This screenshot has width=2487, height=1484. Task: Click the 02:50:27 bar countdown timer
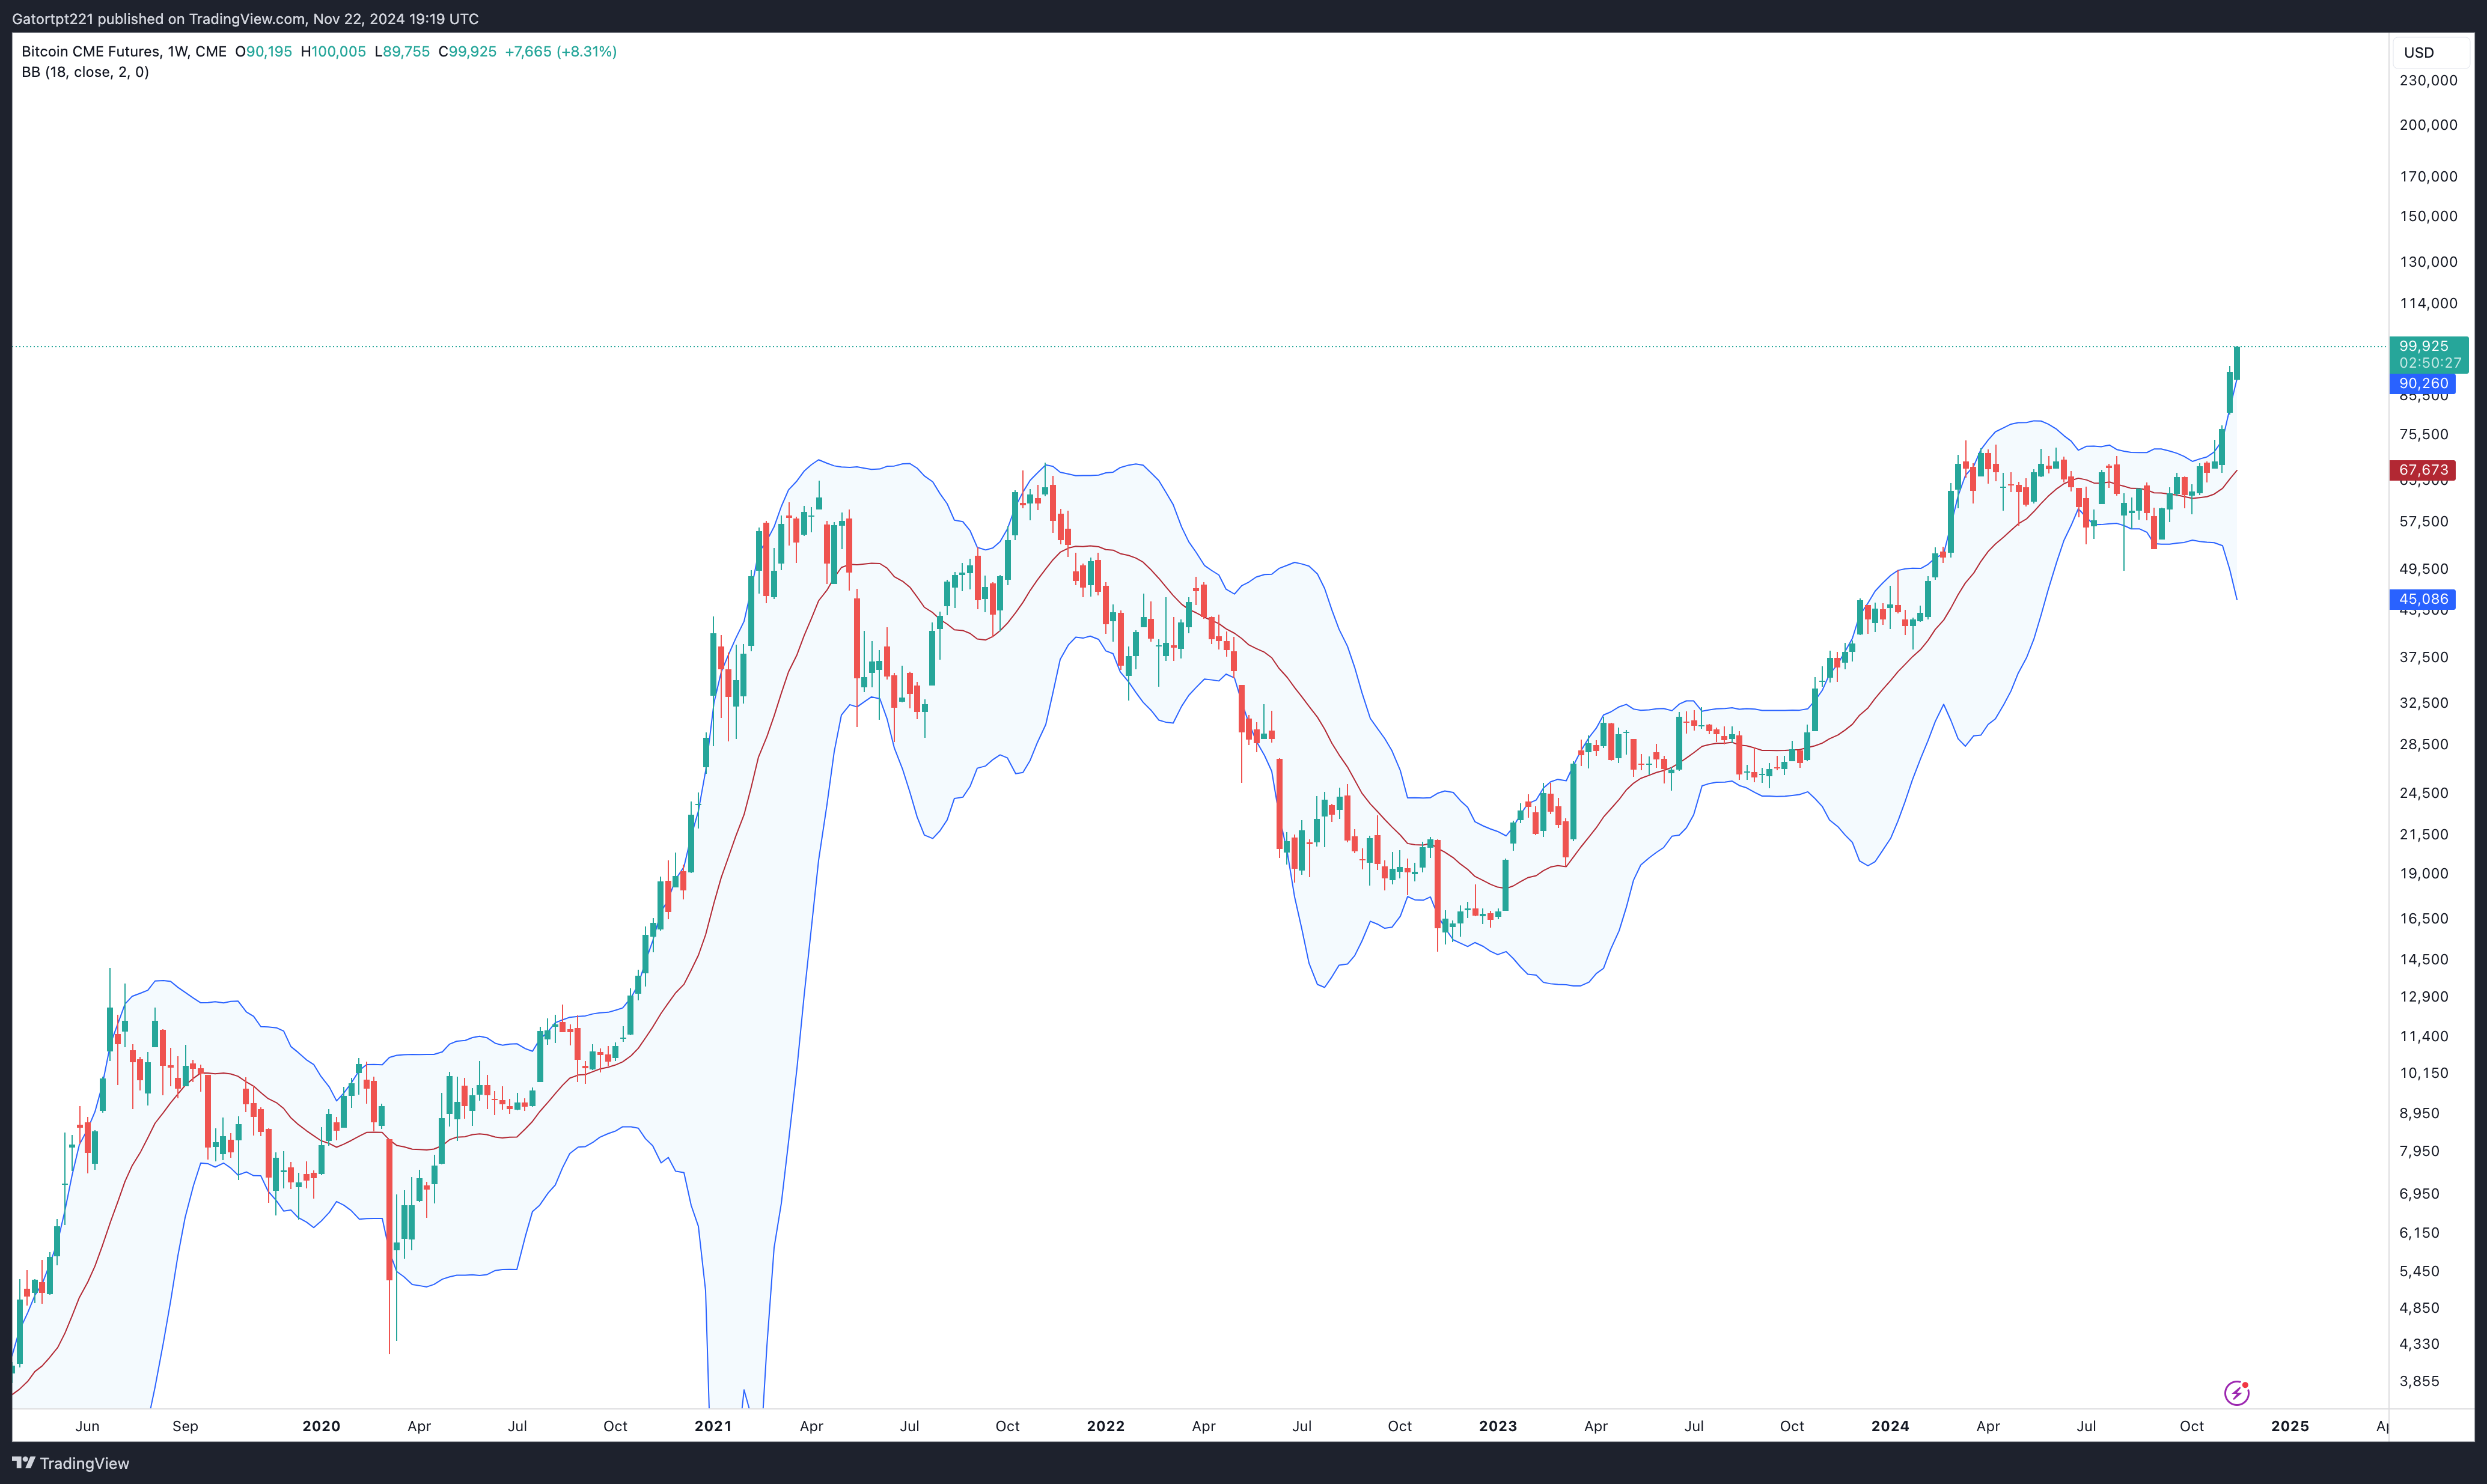pyautogui.click(x=2429, y=363)
